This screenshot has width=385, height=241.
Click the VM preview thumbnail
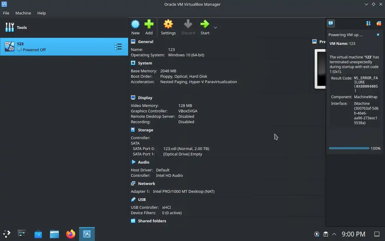(320, 69)
